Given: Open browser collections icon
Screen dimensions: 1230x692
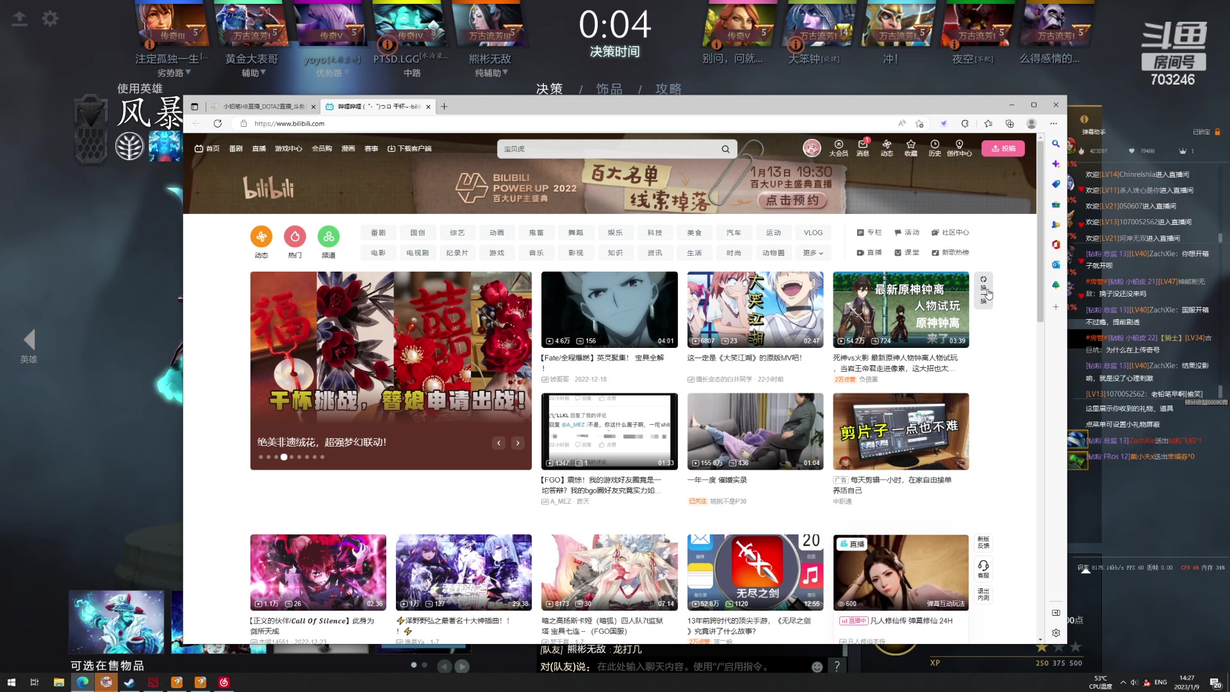Looking at the screenshot, I should 1010,124.
